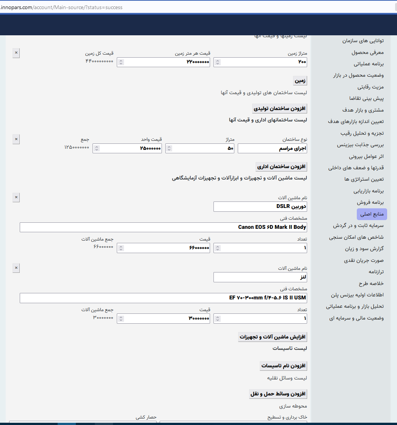The image size is (397, 425).
Task: Go to شاخص های امکان سنجی
Action: (356, 237)
